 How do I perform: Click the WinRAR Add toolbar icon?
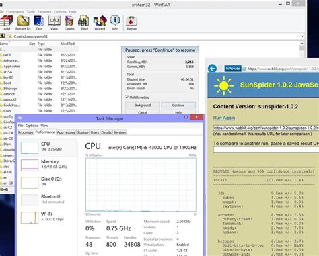pyautogui.click(x=6, y=23)
